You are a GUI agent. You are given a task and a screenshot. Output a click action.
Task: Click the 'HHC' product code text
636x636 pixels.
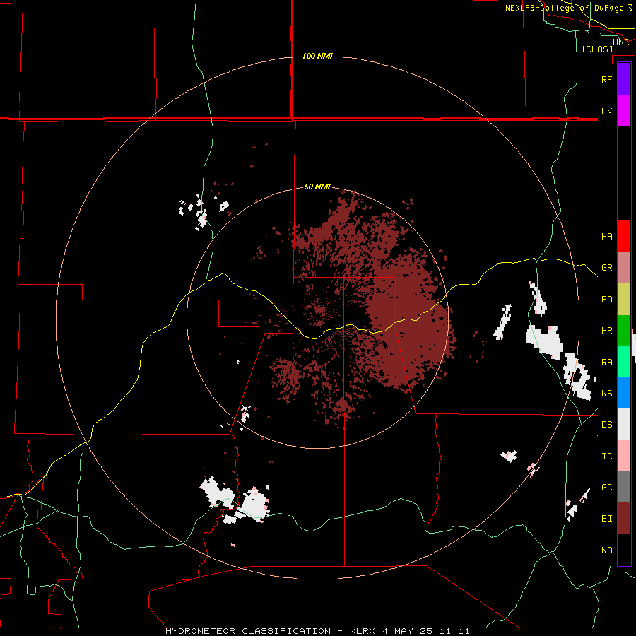click(620, 42)
